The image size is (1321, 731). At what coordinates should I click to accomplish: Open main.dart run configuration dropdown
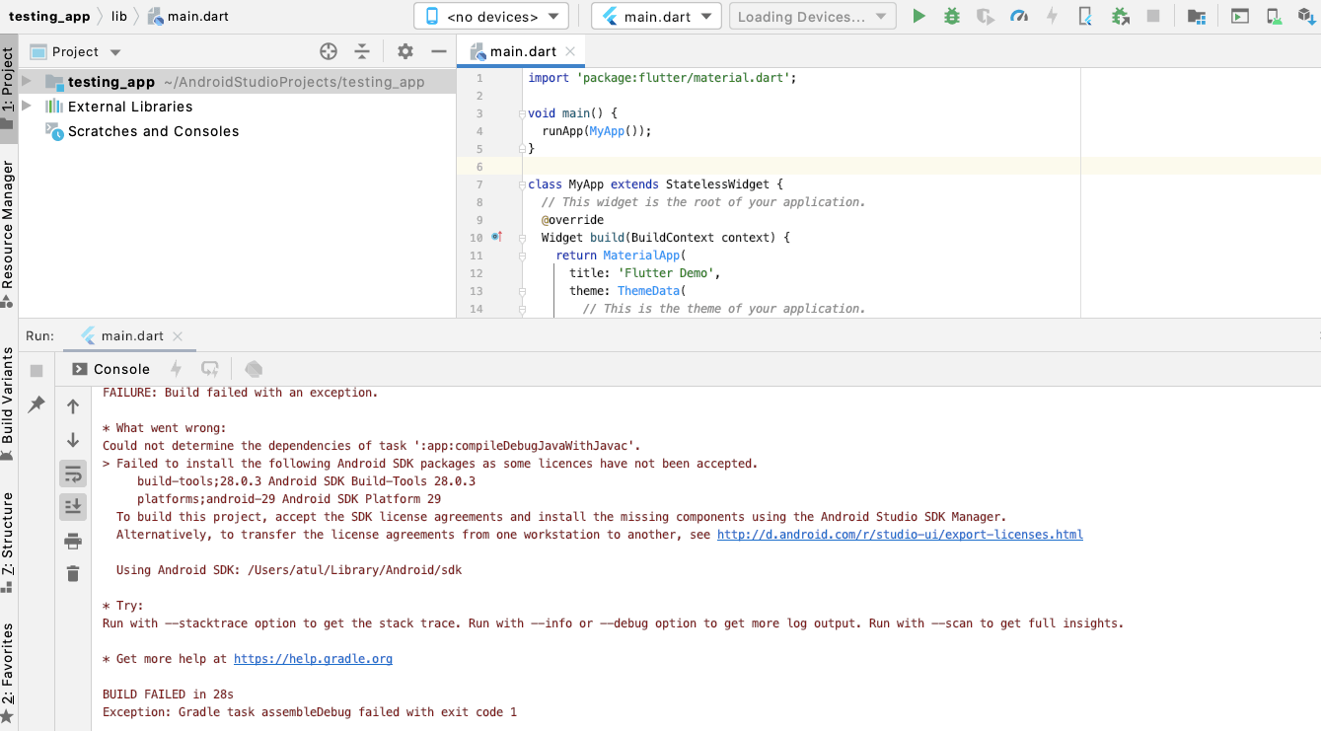click(656, 16)
